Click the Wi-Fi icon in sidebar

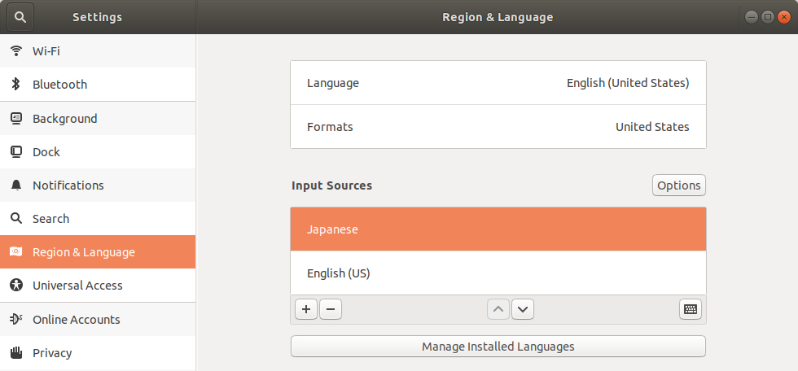(x=15, y=51)
